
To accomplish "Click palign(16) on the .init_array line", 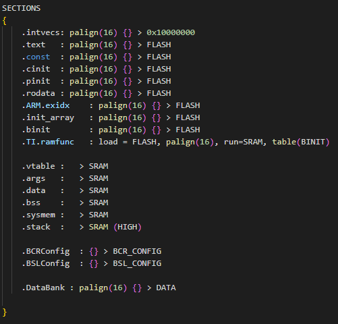I will click(x=122, y=117).
